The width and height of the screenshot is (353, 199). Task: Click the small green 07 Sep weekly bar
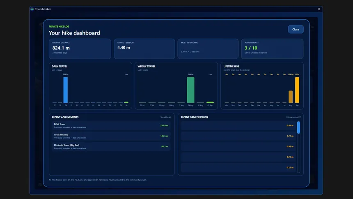click(210, 102)
